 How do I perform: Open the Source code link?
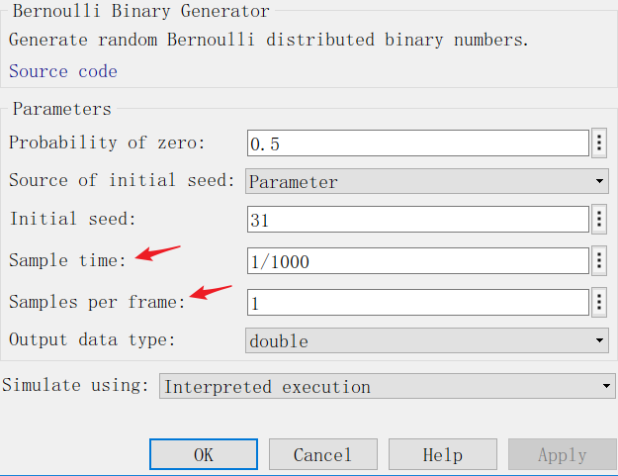(63, 71)
